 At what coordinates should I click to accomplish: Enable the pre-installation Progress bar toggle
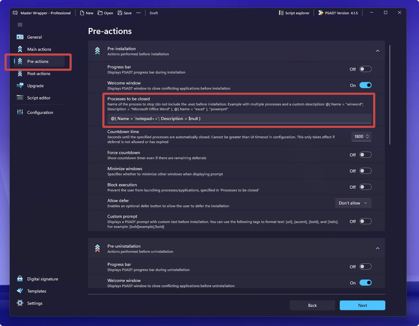365,69
